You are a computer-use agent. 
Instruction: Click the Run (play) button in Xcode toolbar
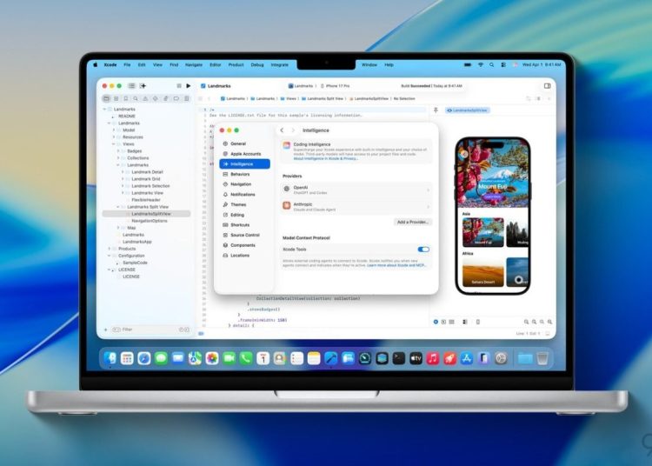189,86
